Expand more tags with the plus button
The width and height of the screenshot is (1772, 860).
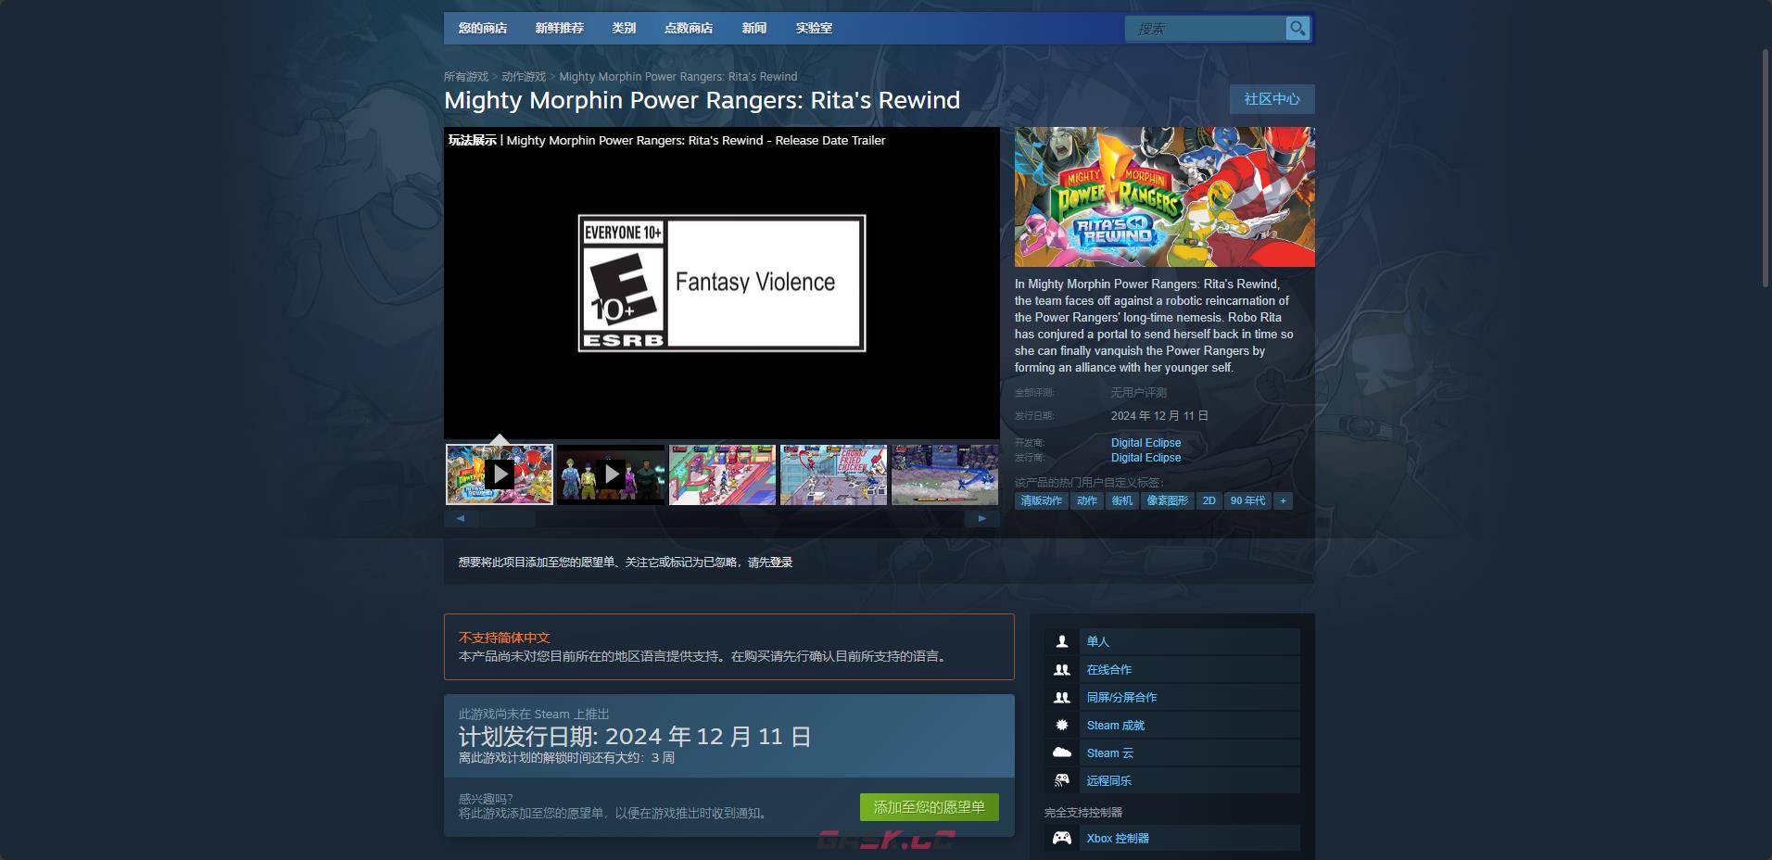[x=1283, y=500]
